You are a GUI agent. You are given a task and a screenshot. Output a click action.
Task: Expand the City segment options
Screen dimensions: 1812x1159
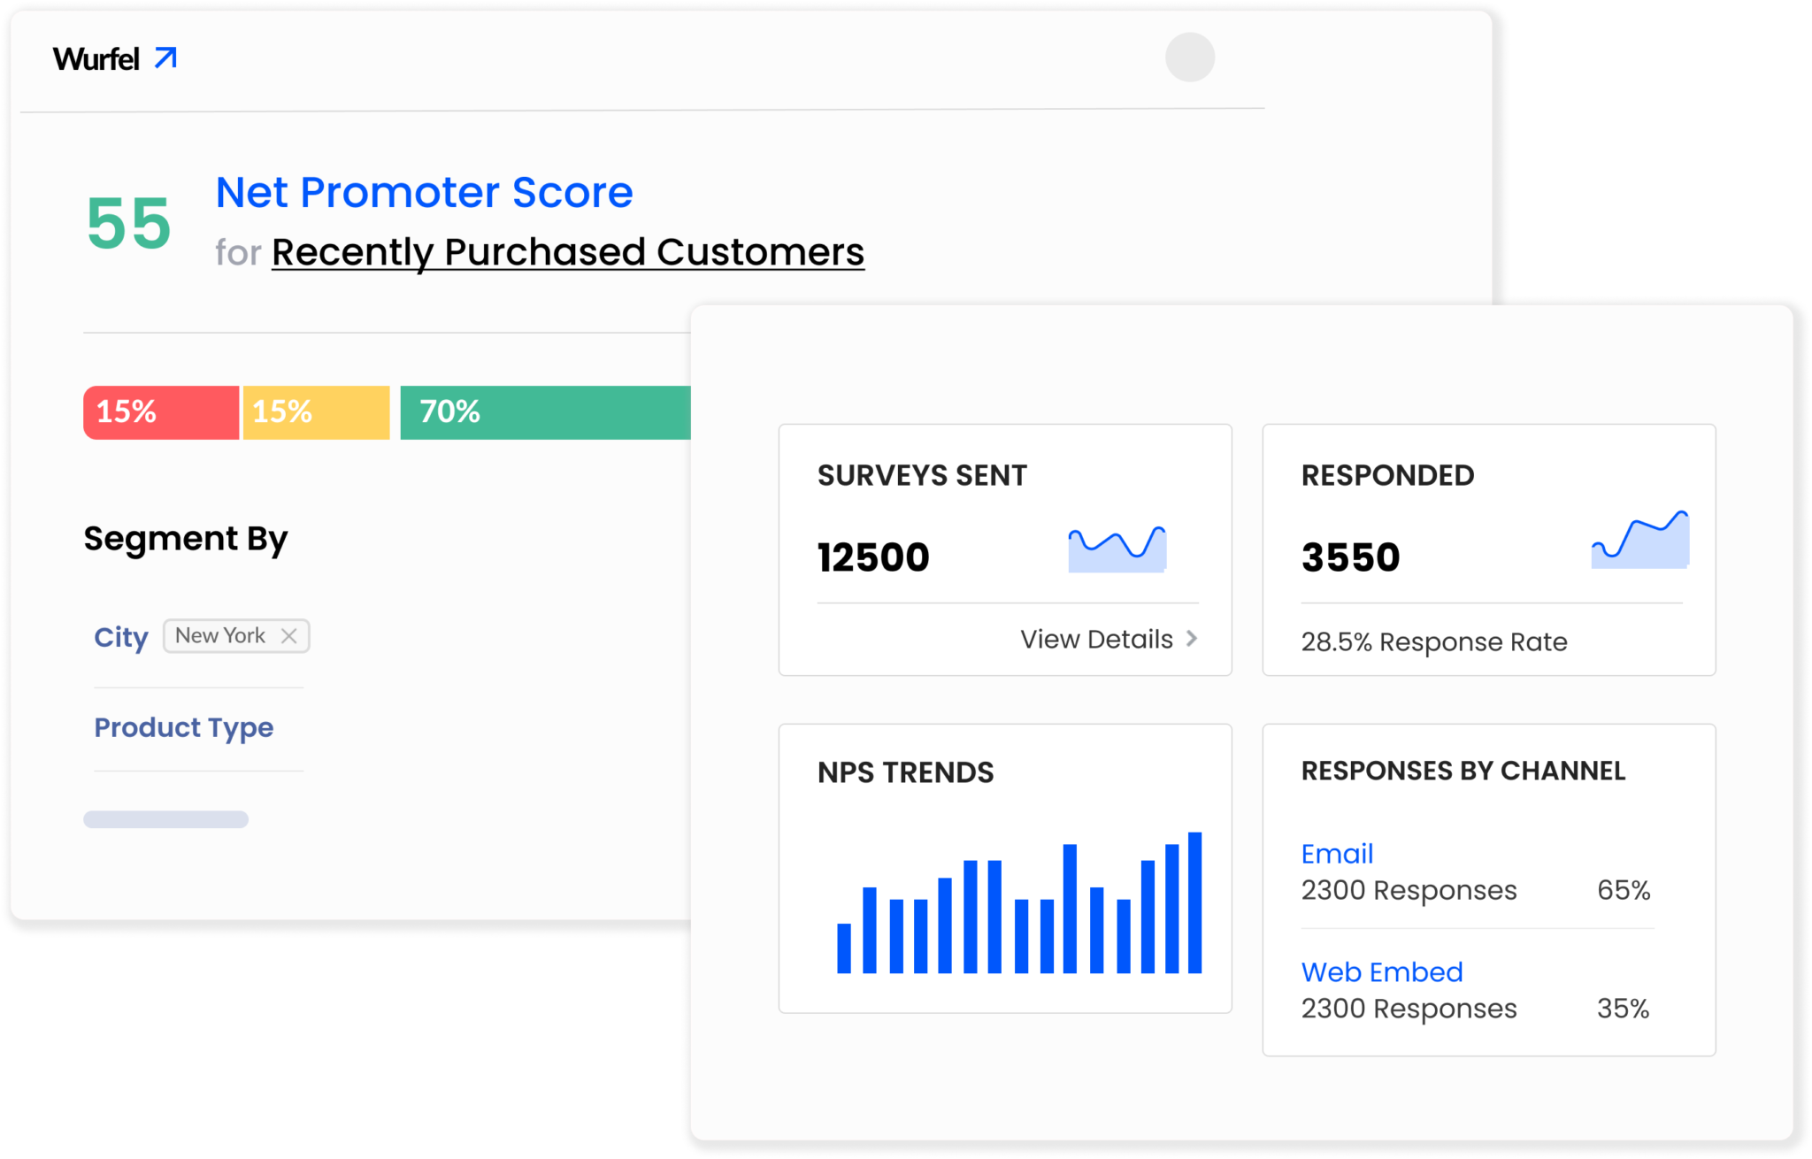click(x=120, y=637)
